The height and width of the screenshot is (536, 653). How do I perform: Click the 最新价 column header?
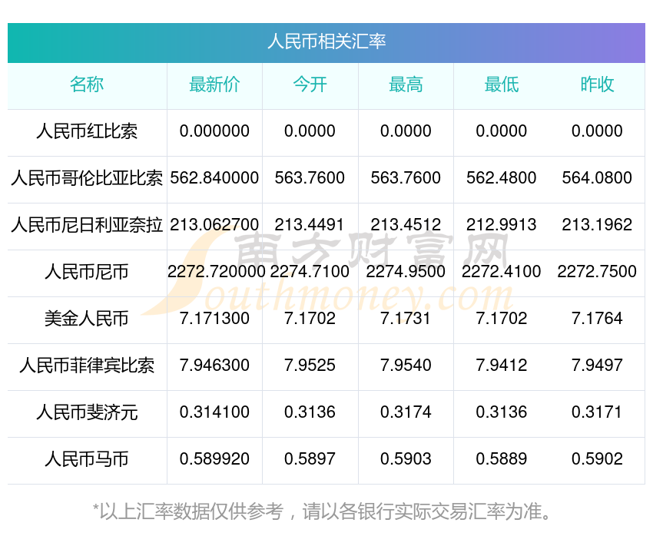click(x=214, y=84)
